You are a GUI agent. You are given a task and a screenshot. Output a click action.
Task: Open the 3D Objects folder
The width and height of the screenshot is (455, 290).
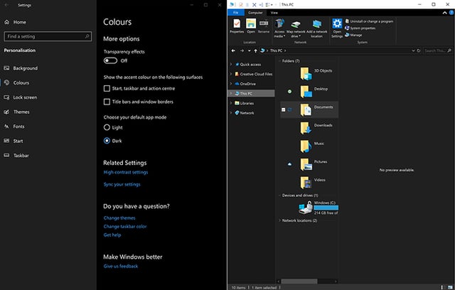pyautogui.click(x=316, y=73)
